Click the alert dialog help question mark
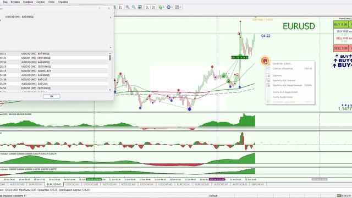The image size is (352, 198). [100, 8]
